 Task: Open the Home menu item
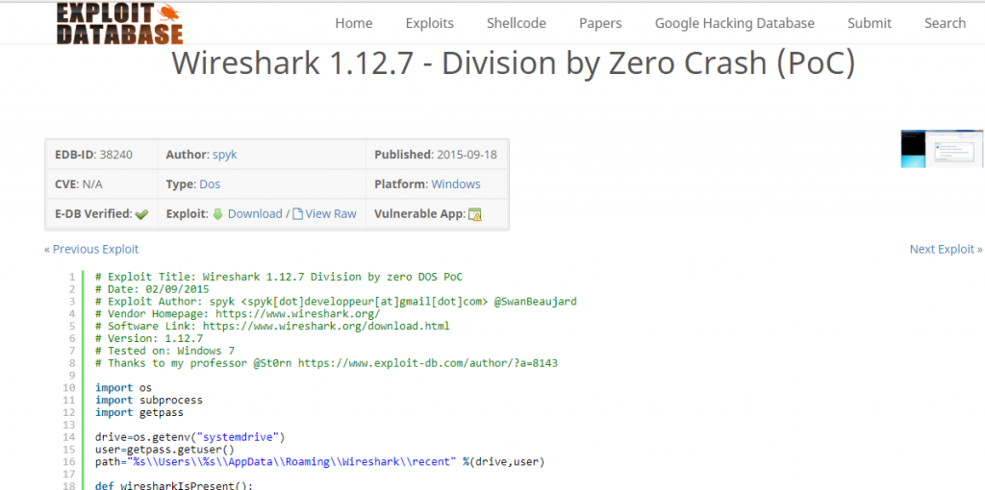354,23
